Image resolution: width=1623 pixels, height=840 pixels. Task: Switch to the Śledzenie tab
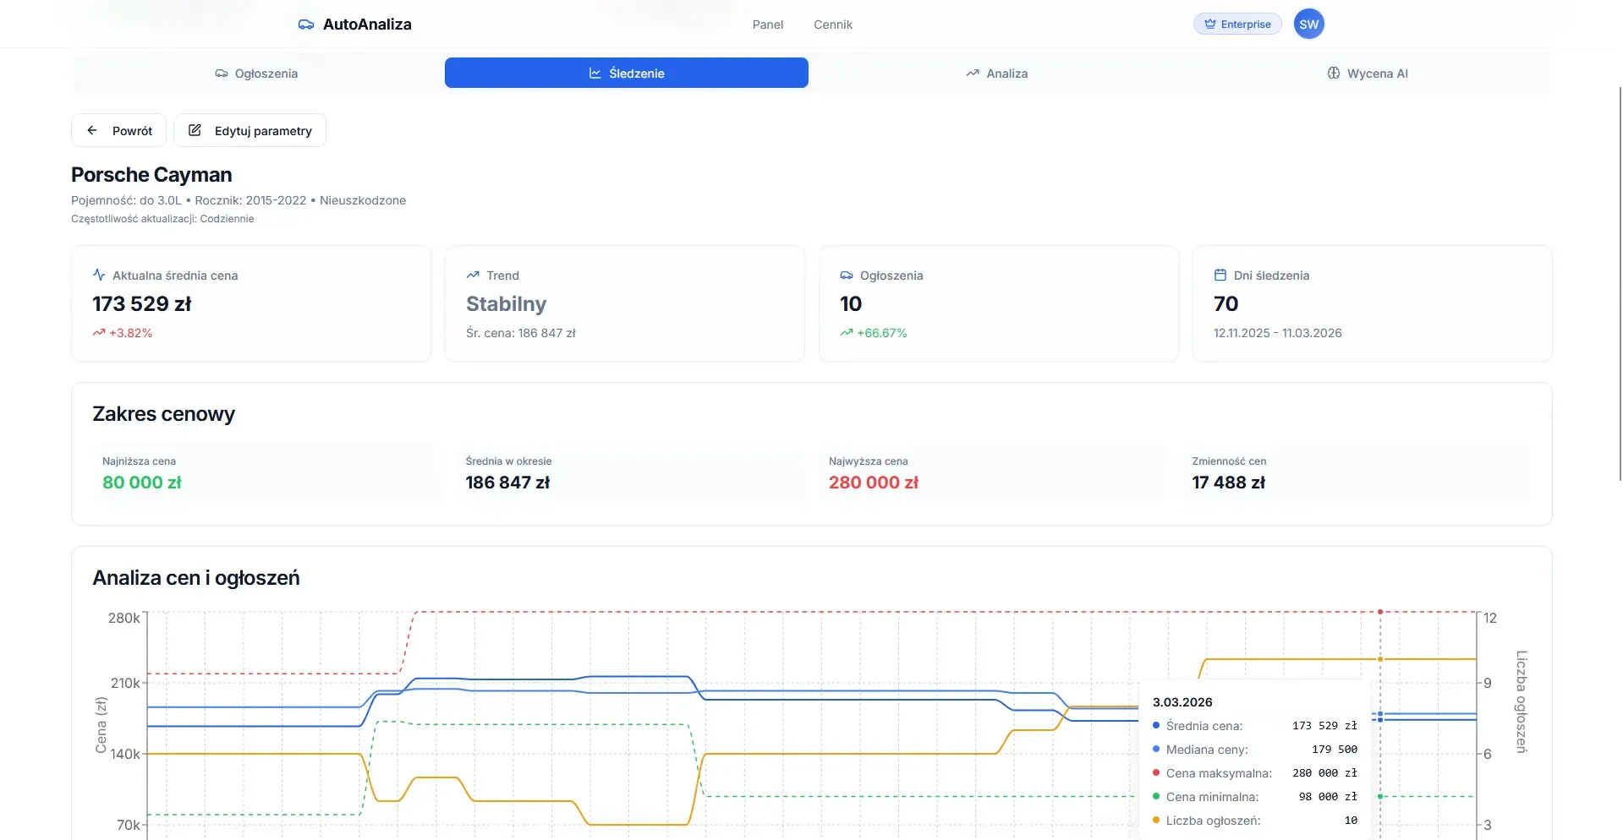click(627, 74)
